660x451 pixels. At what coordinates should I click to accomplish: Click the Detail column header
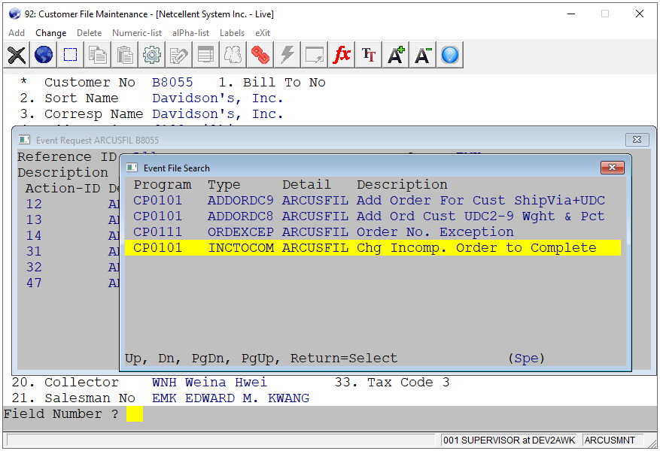306,185
